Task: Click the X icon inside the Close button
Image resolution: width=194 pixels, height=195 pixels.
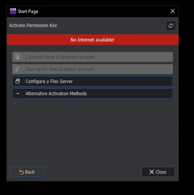Action: [152, 172]
